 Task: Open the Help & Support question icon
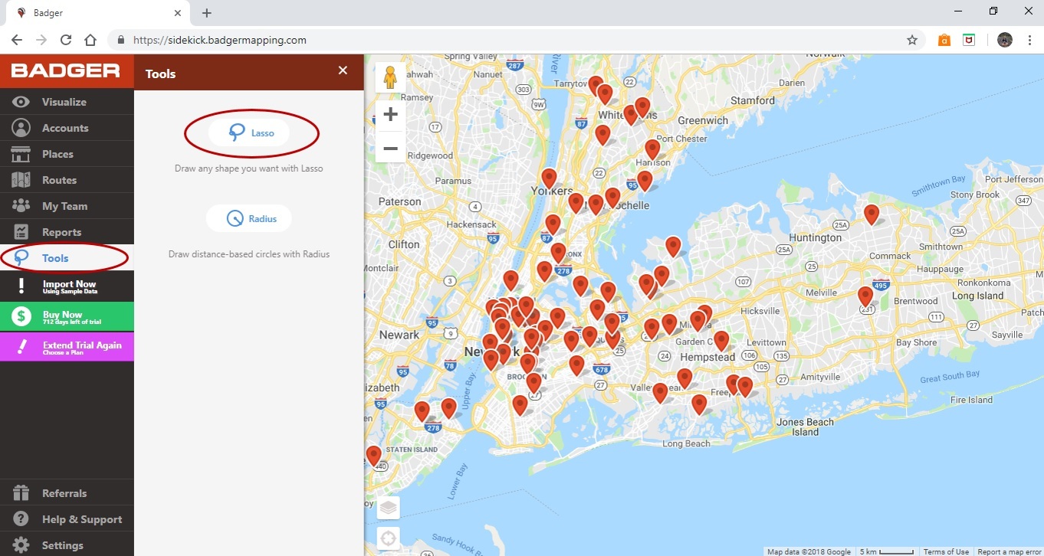click(x=21, y=519)
